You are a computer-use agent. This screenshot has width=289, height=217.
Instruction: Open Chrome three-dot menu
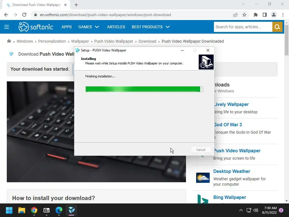(283, 15)
